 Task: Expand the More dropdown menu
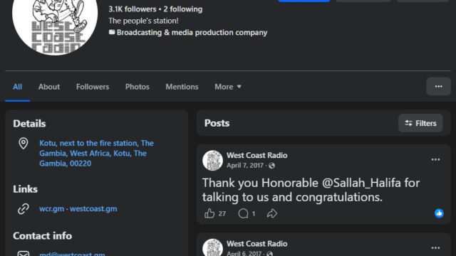(x=228, y=87)
